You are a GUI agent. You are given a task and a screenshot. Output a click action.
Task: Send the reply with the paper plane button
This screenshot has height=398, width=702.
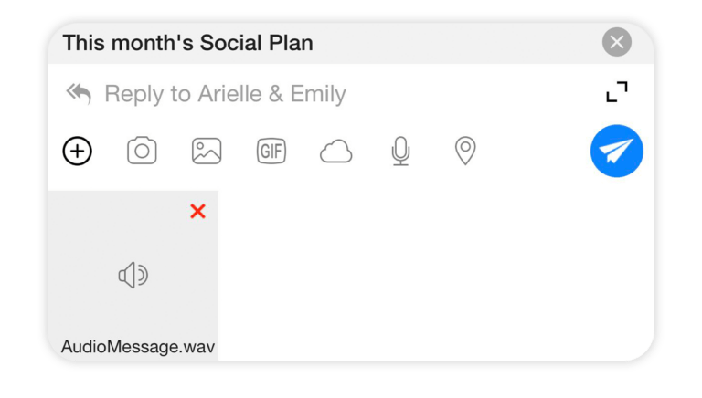pos(617,151)
